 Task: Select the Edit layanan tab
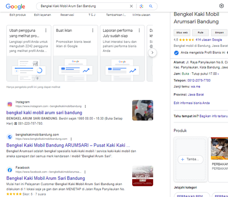point(42,15)
